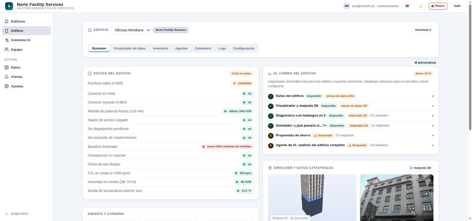
Task: Open Alertas in the sidebar
Action: click(26, 77)
